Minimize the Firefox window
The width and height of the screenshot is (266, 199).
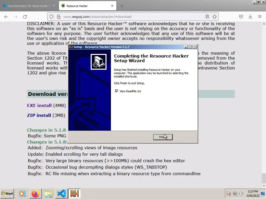pyautogui.click(x=254, y=2)
